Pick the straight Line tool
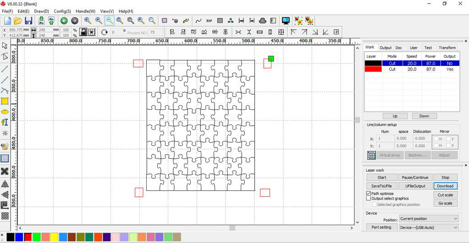 (5, 69)
